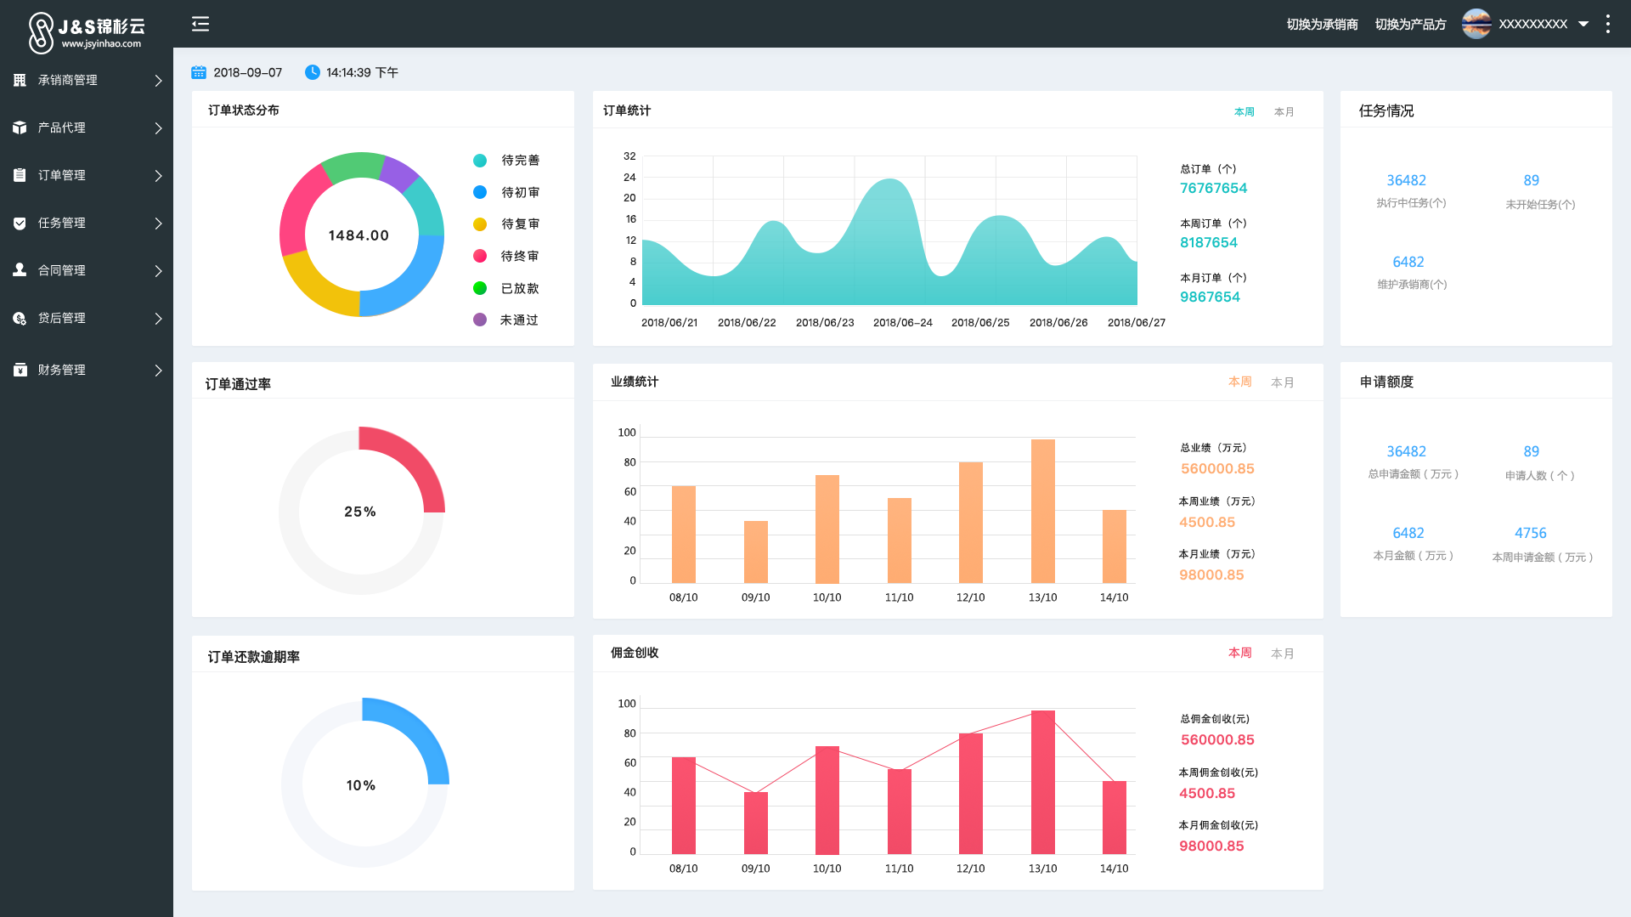Click the 产品代理 box icon
The height and width of the screenshot is (917, 1631).
[20, 127]
